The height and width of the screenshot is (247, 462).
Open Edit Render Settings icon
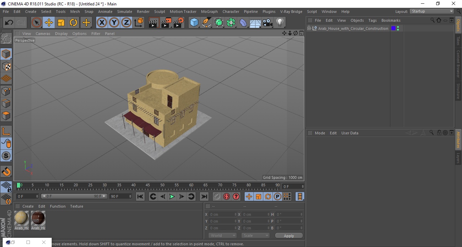click(x=179, y=23)
